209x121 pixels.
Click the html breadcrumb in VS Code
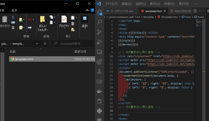pos(186,17)
